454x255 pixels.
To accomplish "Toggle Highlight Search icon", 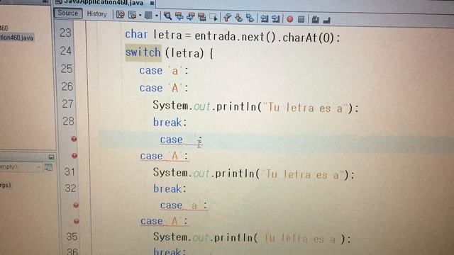I will 201,17.
